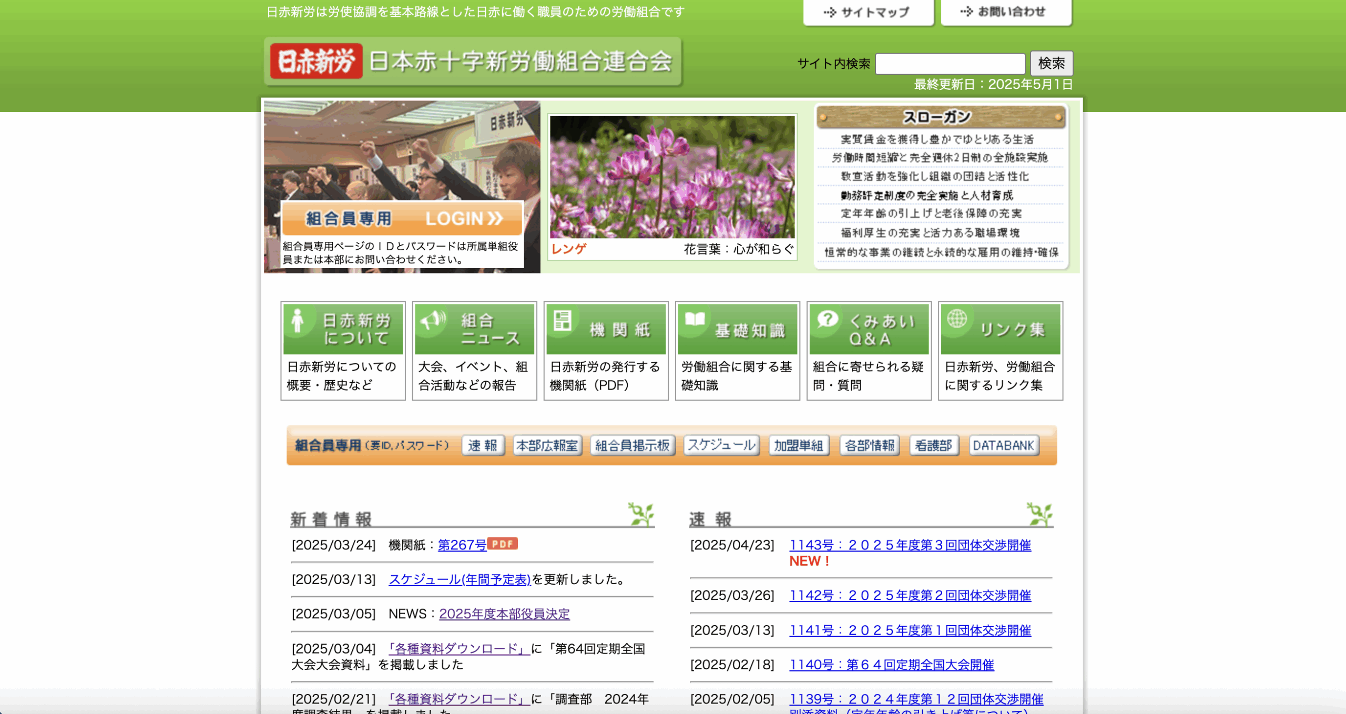Click date [2025/03/24] in 新着情報
Screen dimensions: 1346x714
tap(334, 545)
